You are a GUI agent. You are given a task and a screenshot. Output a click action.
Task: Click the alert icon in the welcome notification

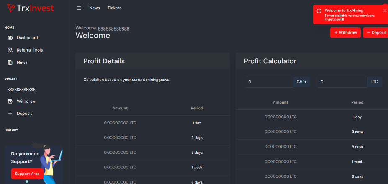pos(319,10)
